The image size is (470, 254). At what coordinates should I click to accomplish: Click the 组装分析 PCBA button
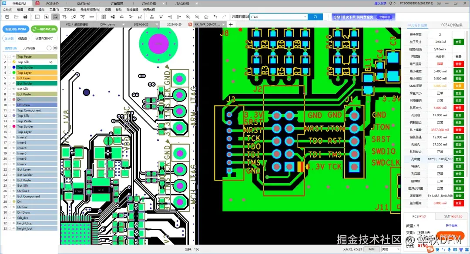[16, 30]
